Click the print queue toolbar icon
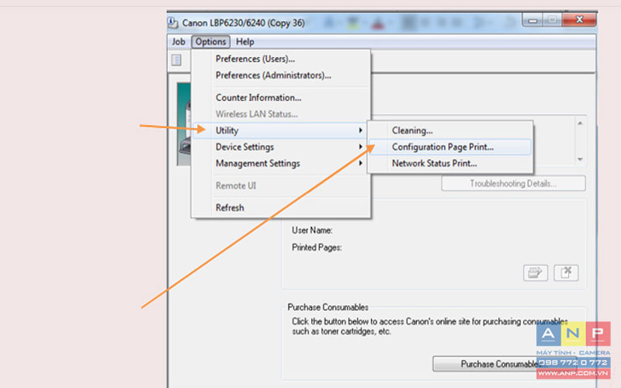Image resolution: width=621 pixels, height=388 pixels. (x=176, y=61)
